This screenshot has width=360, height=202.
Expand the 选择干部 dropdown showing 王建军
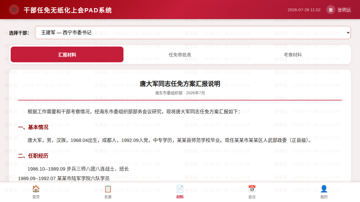tap(193, 33)
